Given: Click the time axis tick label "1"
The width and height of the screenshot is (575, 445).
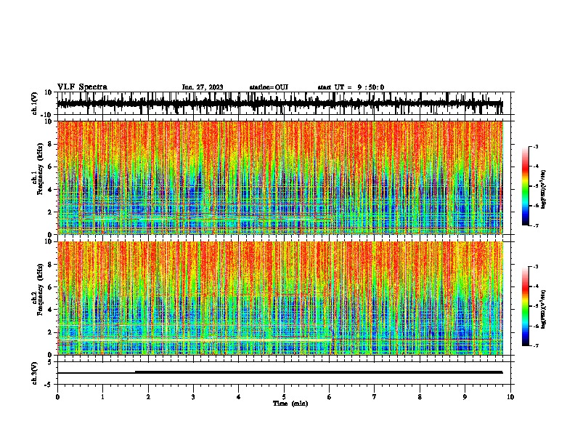Looking at the screenshot, I should pyautogui.click(x=102, y=397).
